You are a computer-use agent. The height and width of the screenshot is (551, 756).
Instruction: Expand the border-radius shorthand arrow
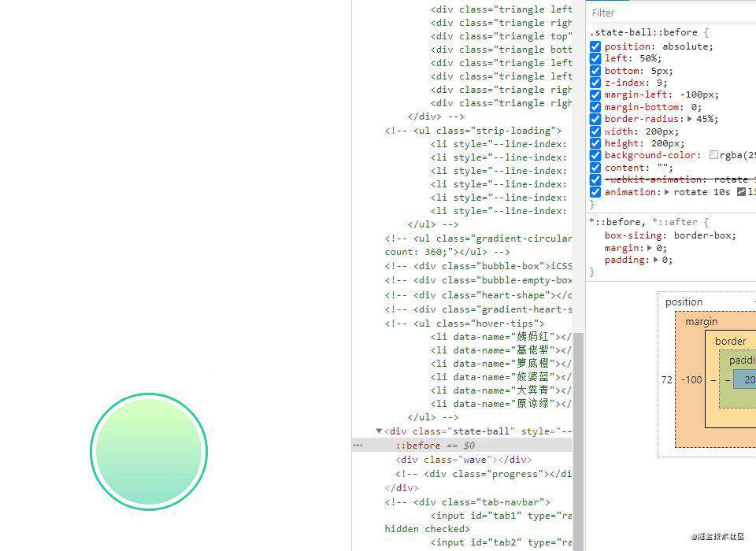point(690,119)
